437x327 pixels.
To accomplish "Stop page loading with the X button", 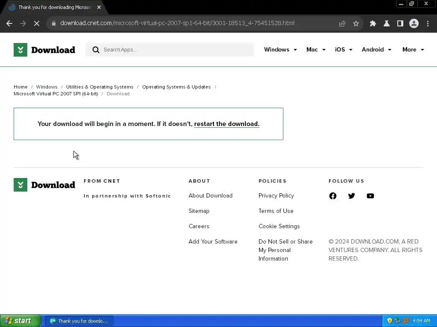I will click(x=37, y=24).
